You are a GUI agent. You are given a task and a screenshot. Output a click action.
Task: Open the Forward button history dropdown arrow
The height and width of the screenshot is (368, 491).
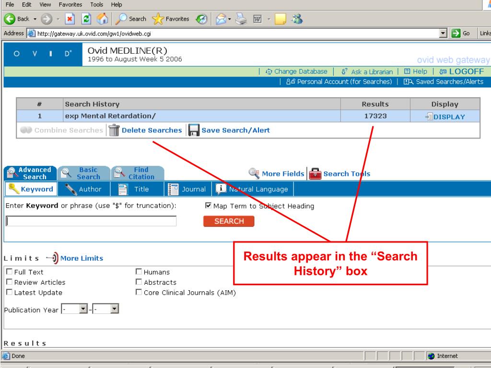pos(58,19)
